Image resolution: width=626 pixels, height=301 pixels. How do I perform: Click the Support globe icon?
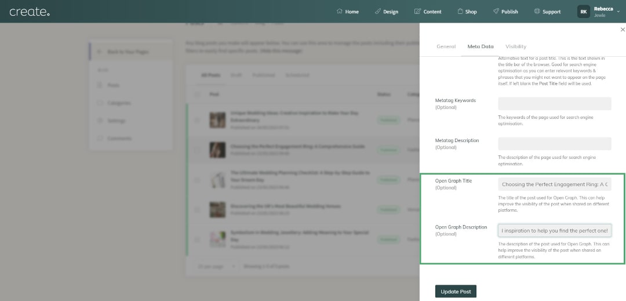(x=537, y=12)
